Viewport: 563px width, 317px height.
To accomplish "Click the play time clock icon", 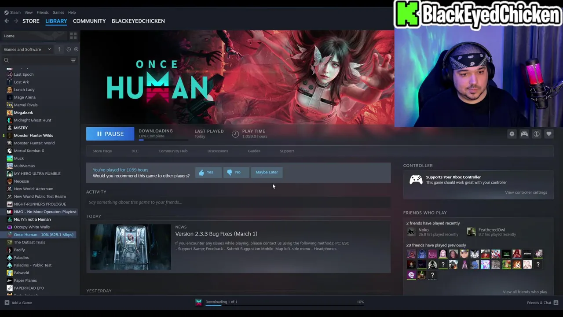I will pos(235,134).
